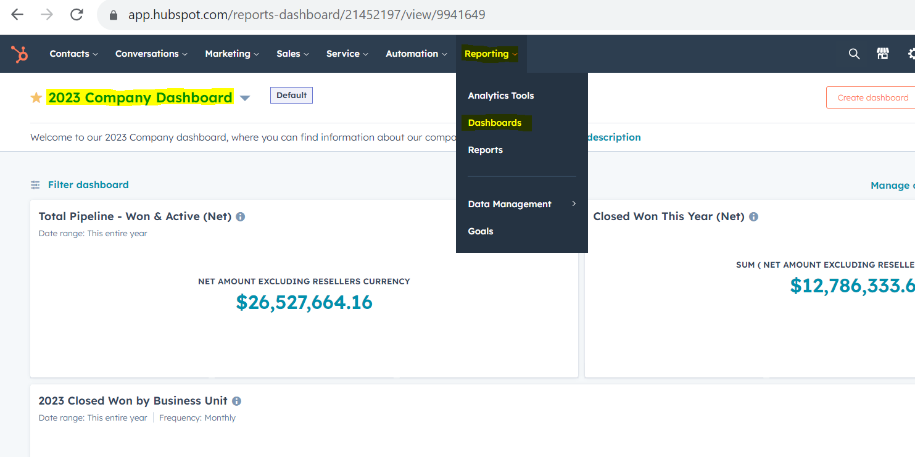The width and height of the screenshot is (915, 457).
Task: Toggle the favorite star beside dashboard name
Action: point(36,97)
